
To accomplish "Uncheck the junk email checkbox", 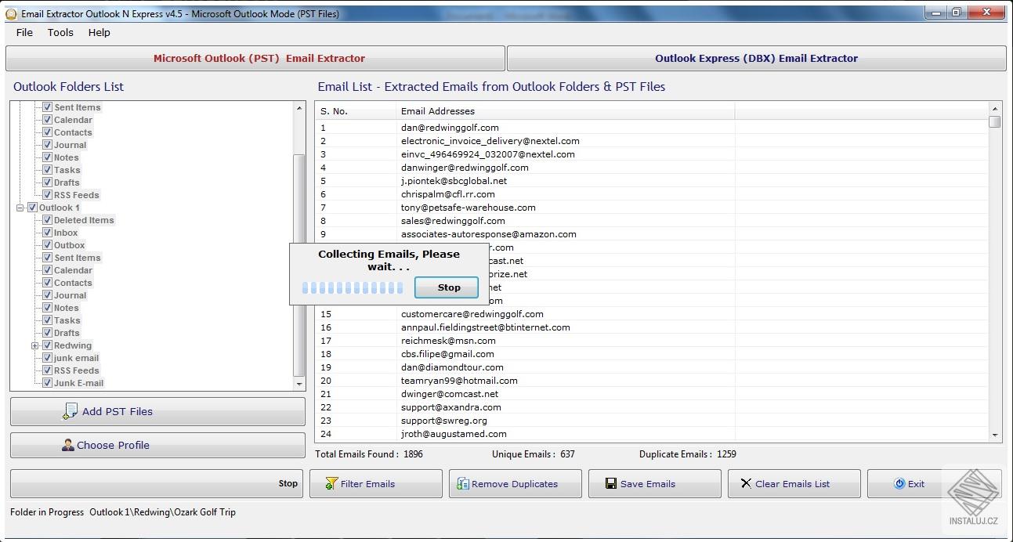I will pos(47,358).
